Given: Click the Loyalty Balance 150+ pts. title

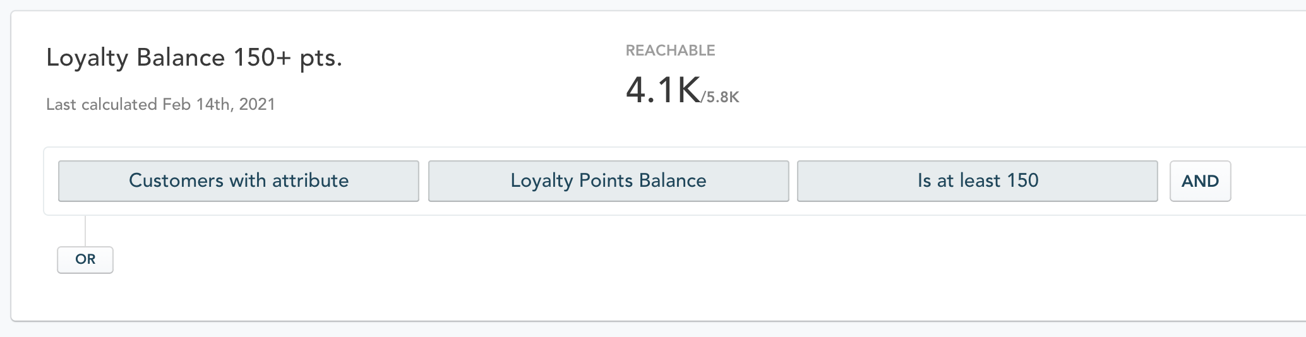Looking at the screenshot, I should [x=194, y=58].
